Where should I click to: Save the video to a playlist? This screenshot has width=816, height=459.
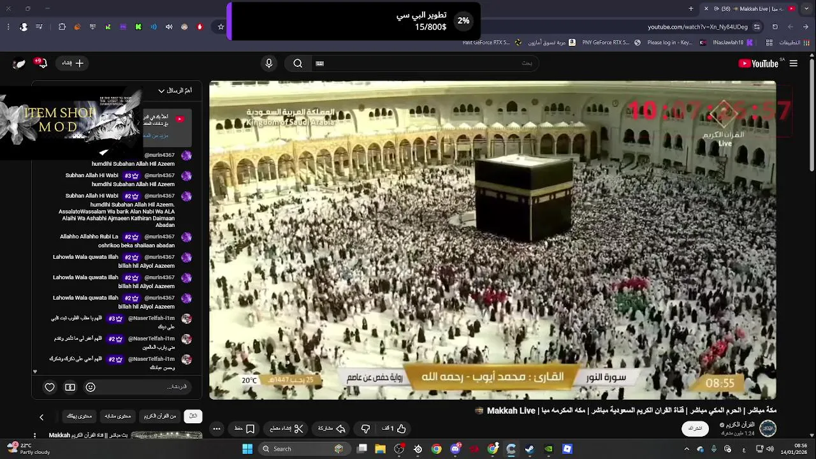point(245,428)
